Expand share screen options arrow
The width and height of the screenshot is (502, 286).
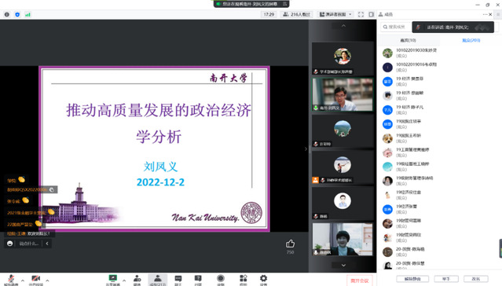124,280
